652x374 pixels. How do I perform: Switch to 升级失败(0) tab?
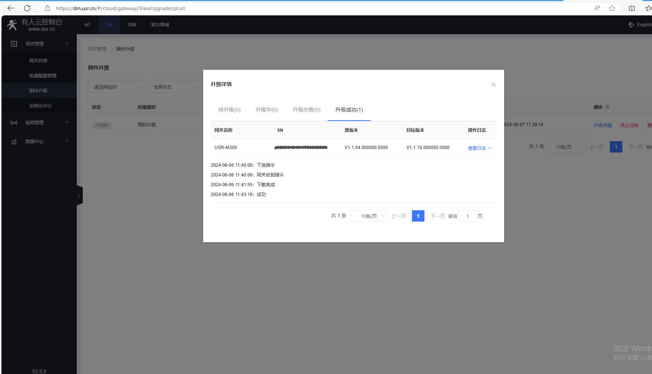(306, 110)
